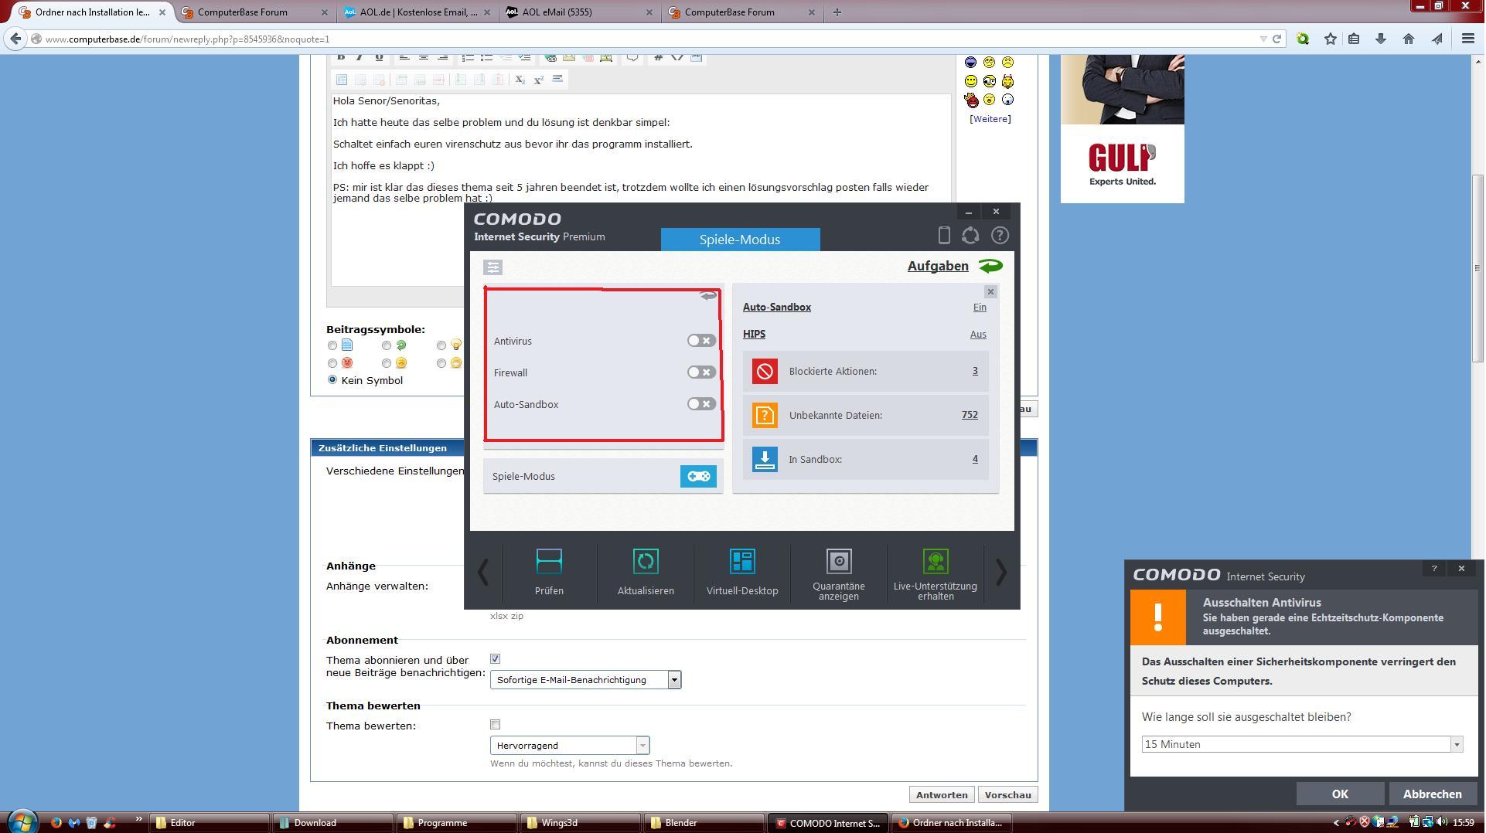Image resolution: width=1486 pixels, height=833 pixels.
Task: Launch Virtuell-Desktop
Action: click(x=742, y=573)
